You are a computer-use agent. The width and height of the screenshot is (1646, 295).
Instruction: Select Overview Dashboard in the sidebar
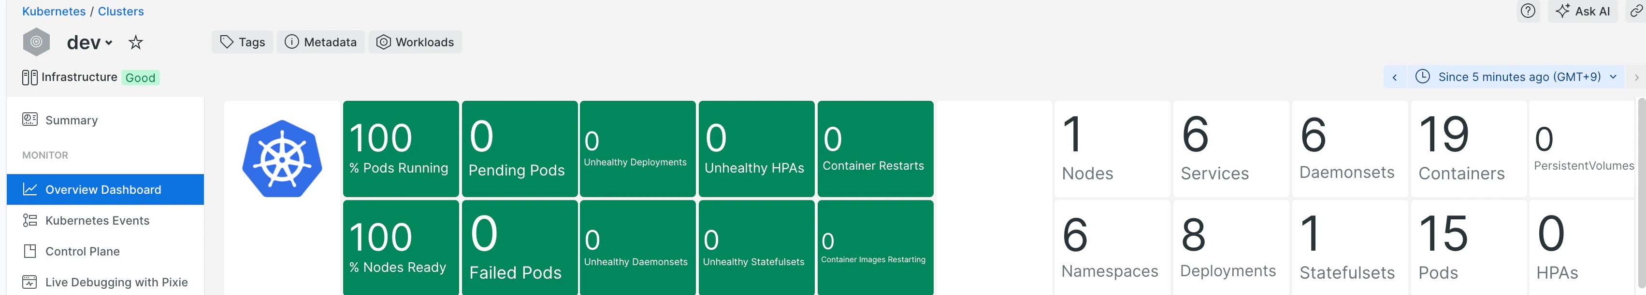point(105,189)
